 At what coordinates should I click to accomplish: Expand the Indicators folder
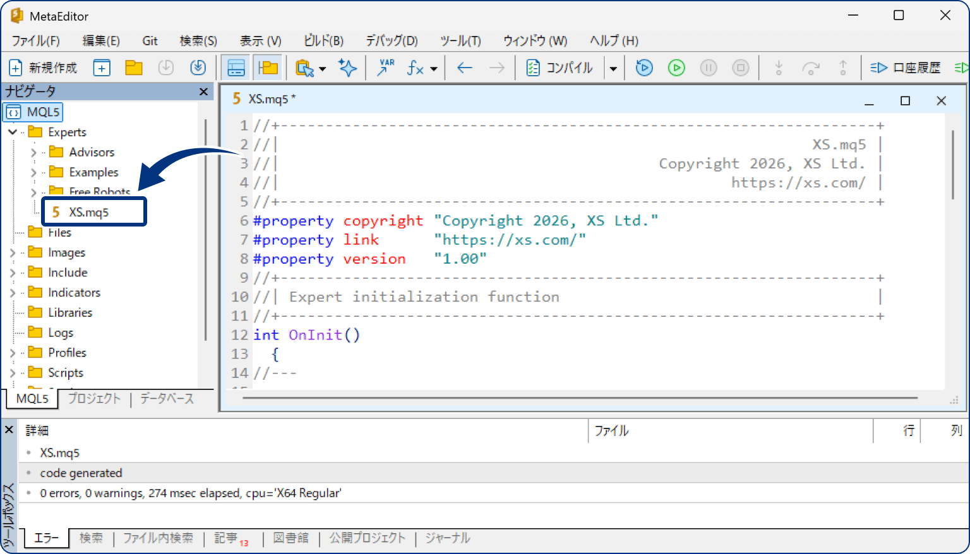(12, 293)
